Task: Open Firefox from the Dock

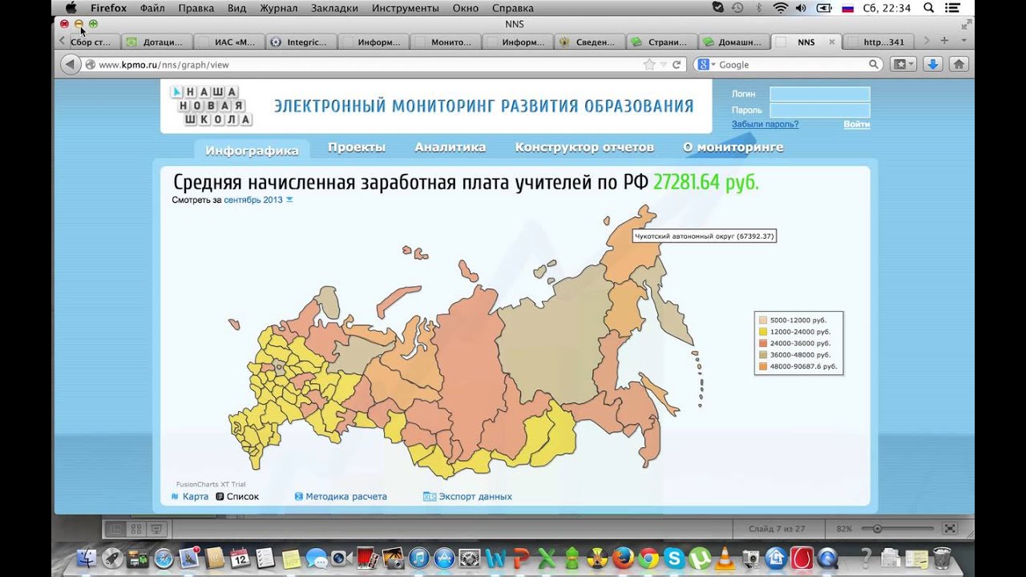Action: point(623,558)
